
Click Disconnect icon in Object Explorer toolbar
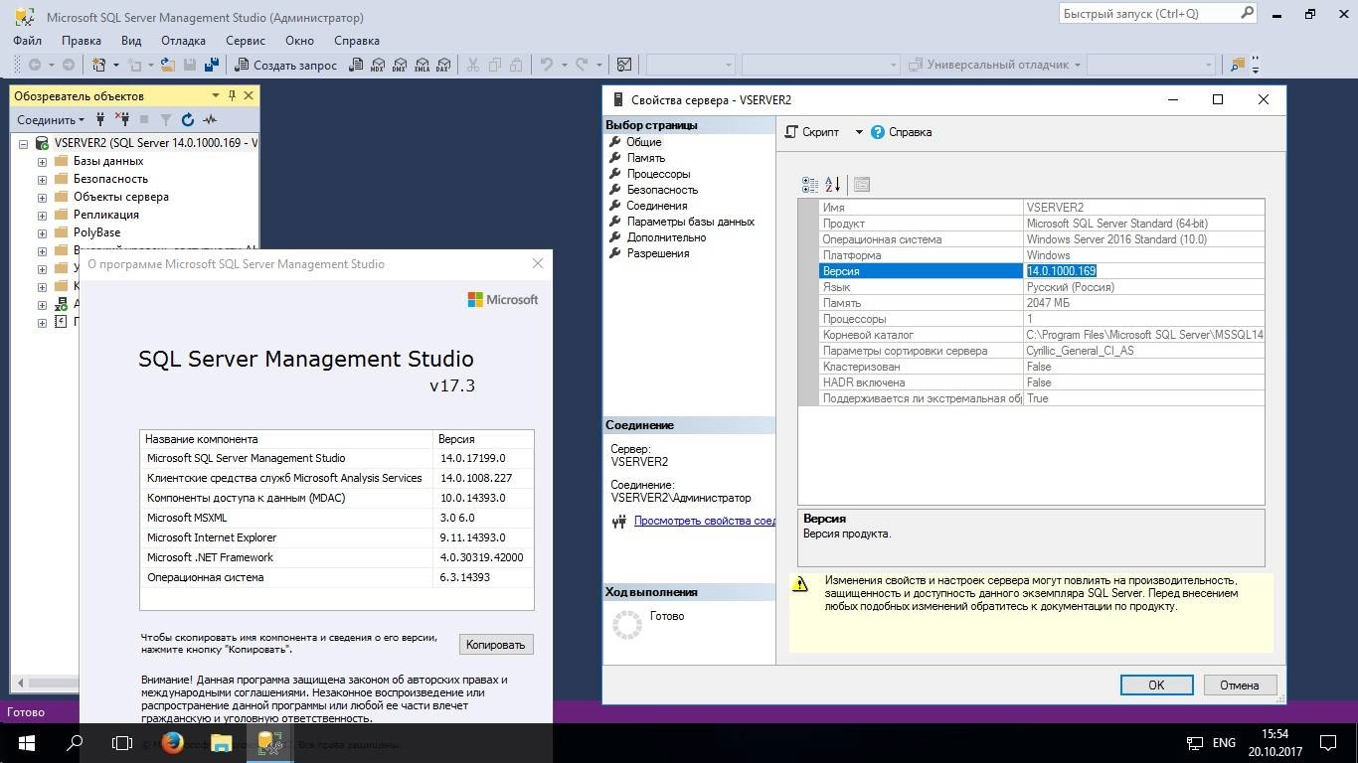[122, 119]
